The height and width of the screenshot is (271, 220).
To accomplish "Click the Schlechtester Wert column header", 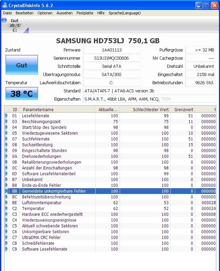I will [x=145, y=109].
